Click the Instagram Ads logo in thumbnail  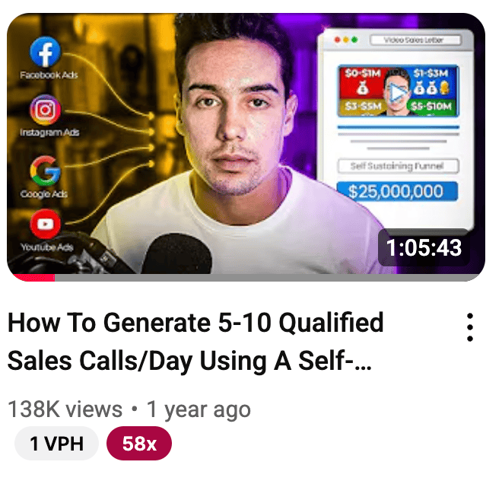45,110
